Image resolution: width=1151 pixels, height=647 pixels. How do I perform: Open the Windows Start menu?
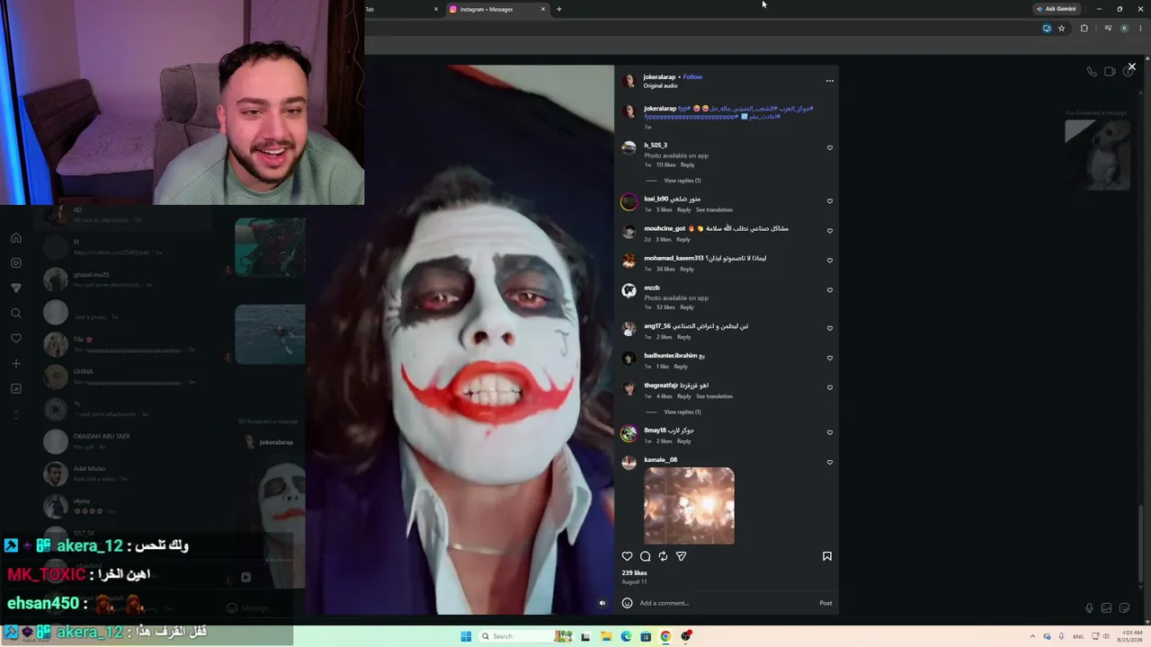tap(466, 636)
